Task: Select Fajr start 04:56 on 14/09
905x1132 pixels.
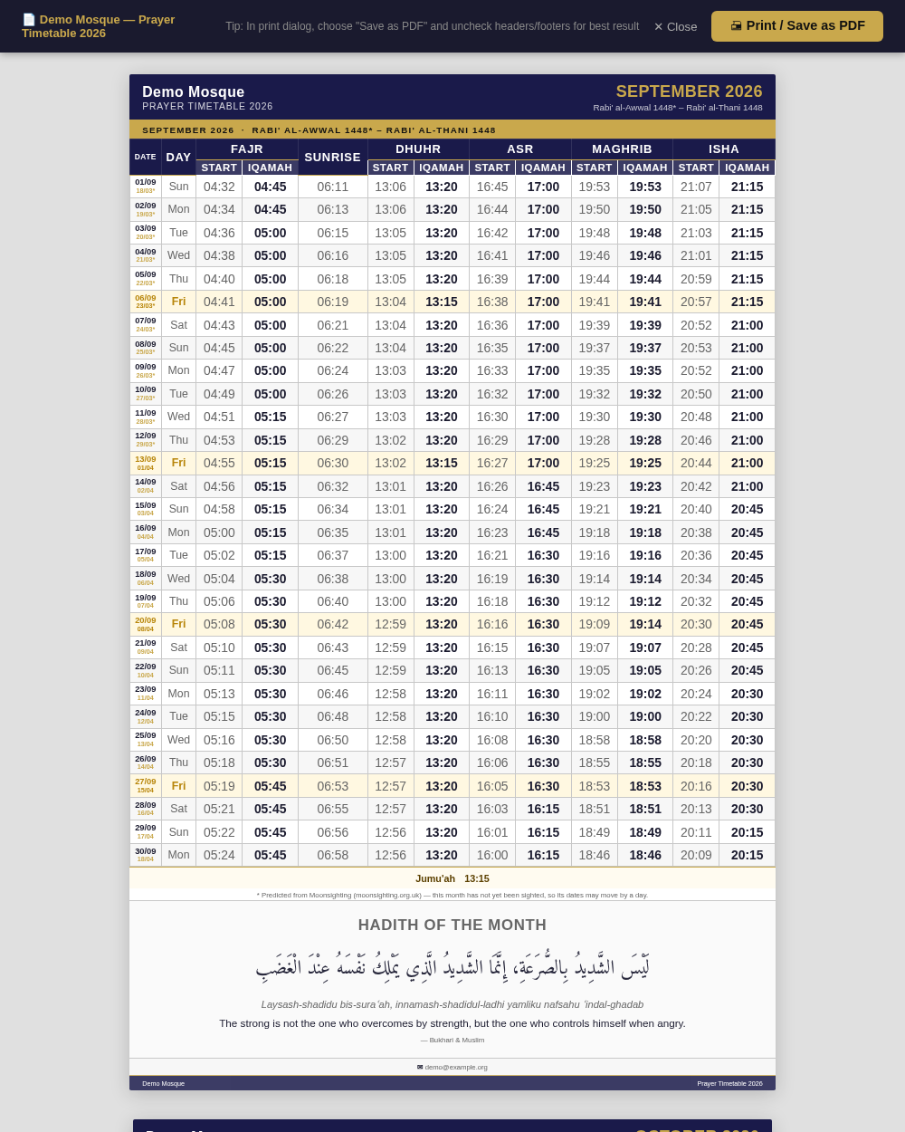Action: [219, 486]
